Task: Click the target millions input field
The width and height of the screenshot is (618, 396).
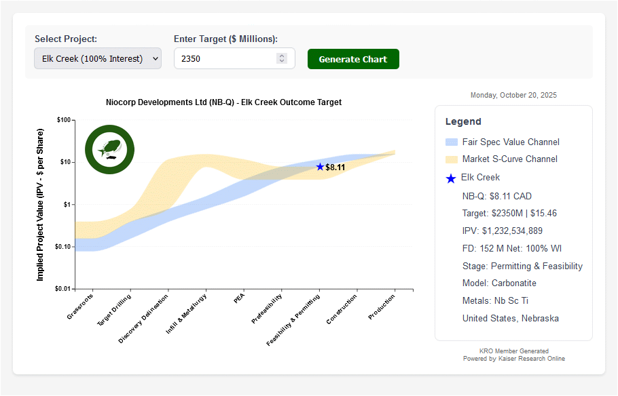Action: (234, 58)
